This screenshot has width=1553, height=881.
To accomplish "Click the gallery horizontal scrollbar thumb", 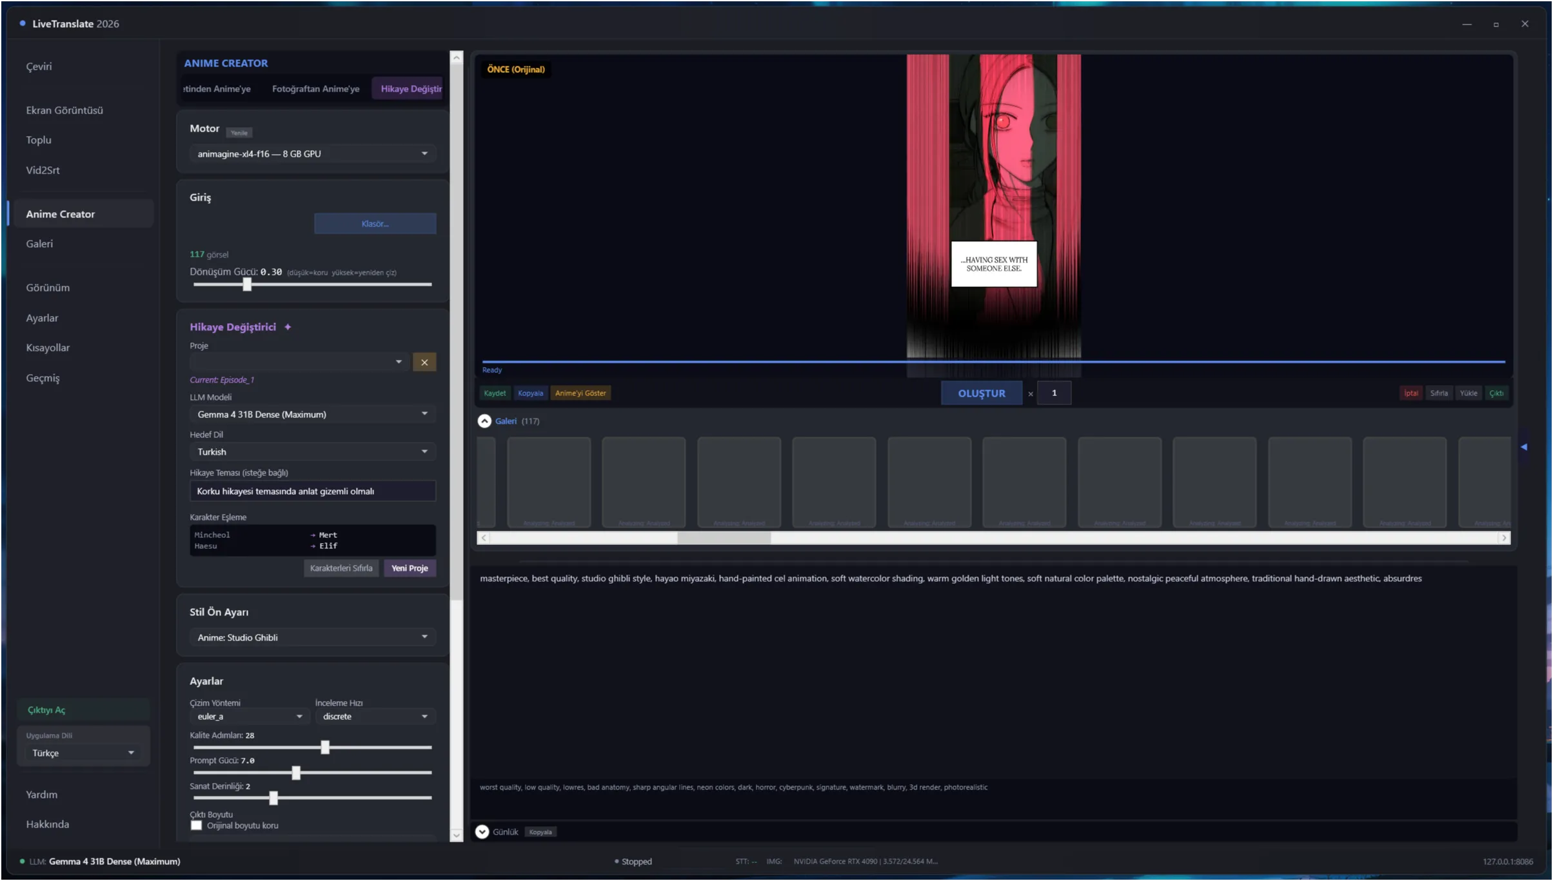I will pyautogui.click(x=724, y=538).
